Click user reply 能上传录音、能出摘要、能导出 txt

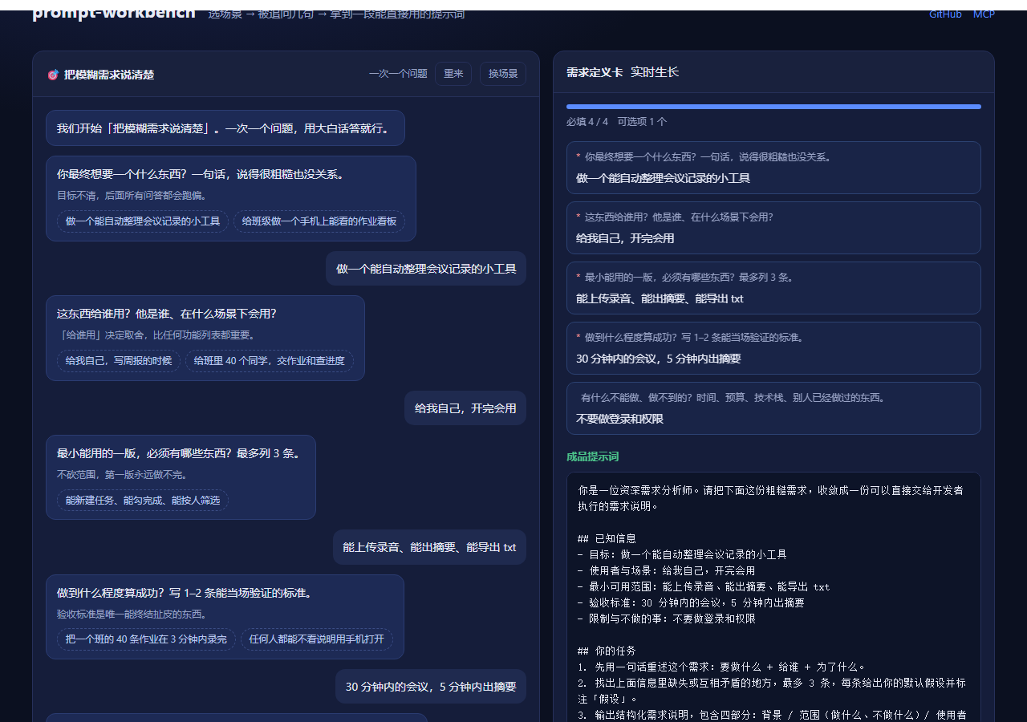point(429,547)
